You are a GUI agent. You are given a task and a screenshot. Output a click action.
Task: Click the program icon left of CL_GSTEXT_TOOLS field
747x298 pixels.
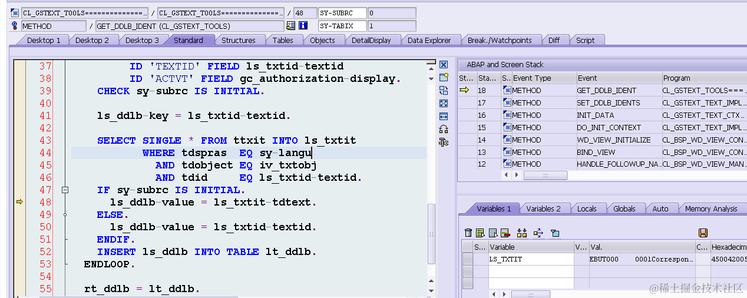pos(15,13)
